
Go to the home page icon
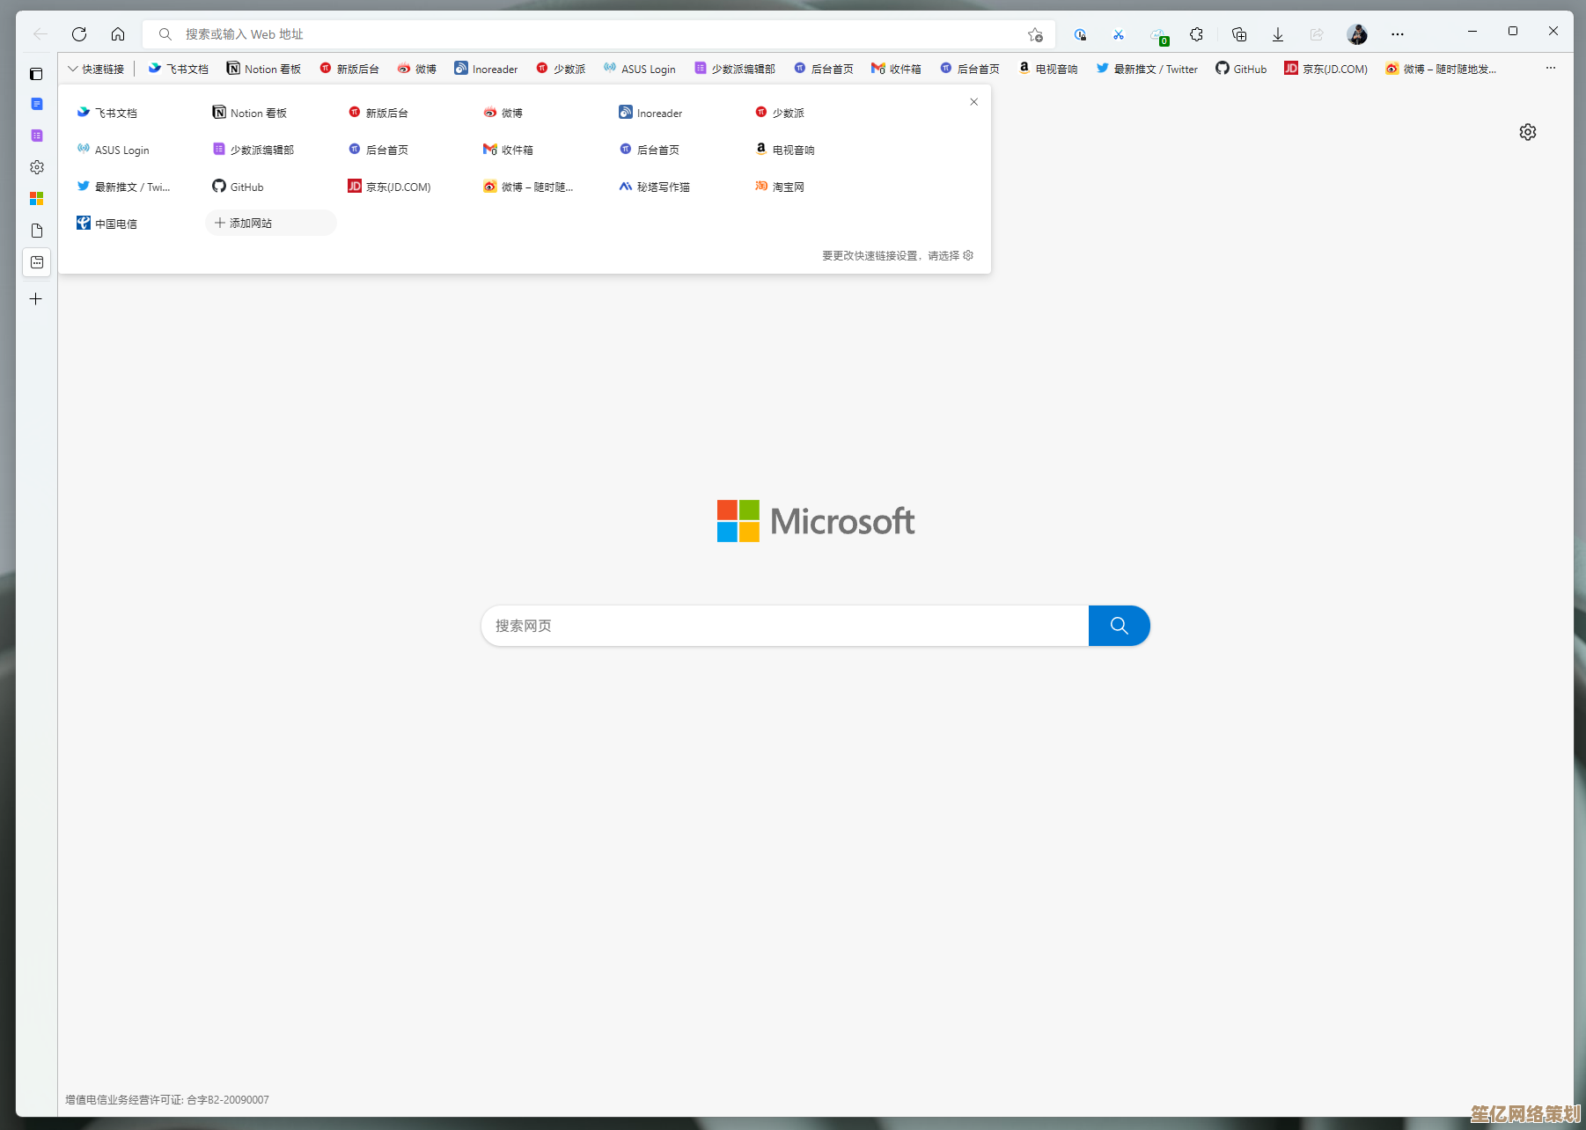pos(118,34)
